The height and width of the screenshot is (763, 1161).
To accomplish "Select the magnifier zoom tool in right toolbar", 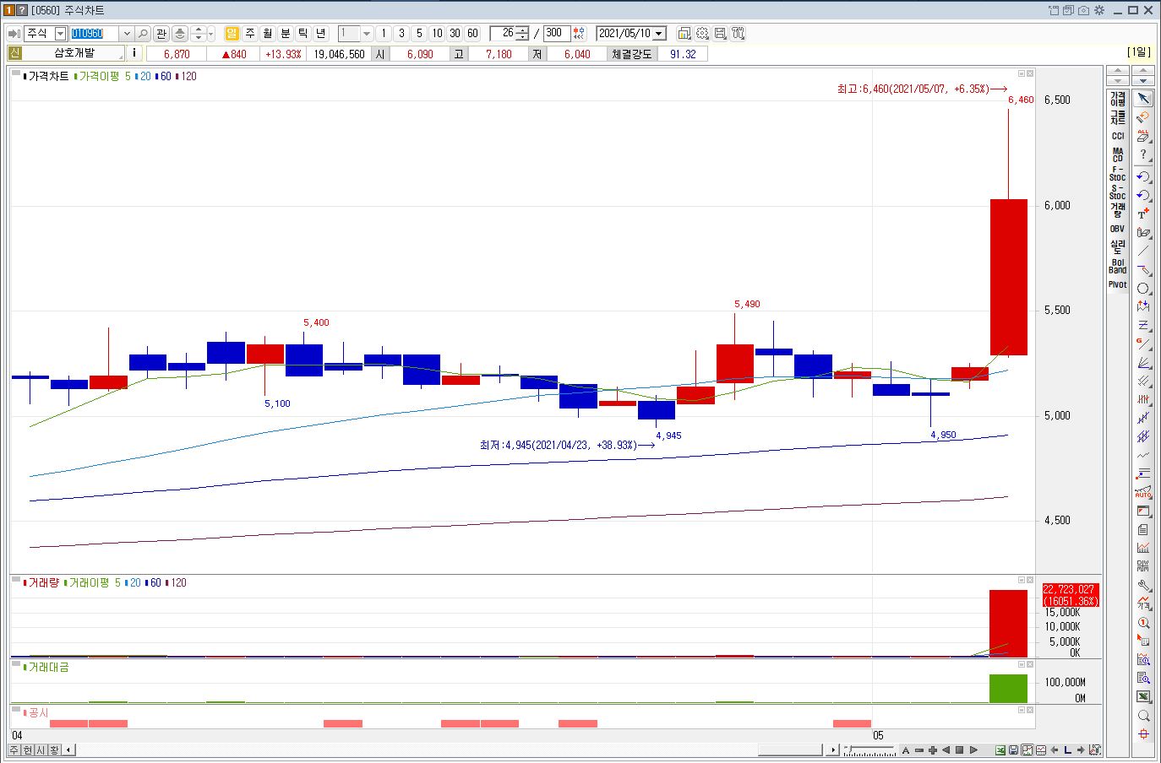I will tap(1143, 716).
